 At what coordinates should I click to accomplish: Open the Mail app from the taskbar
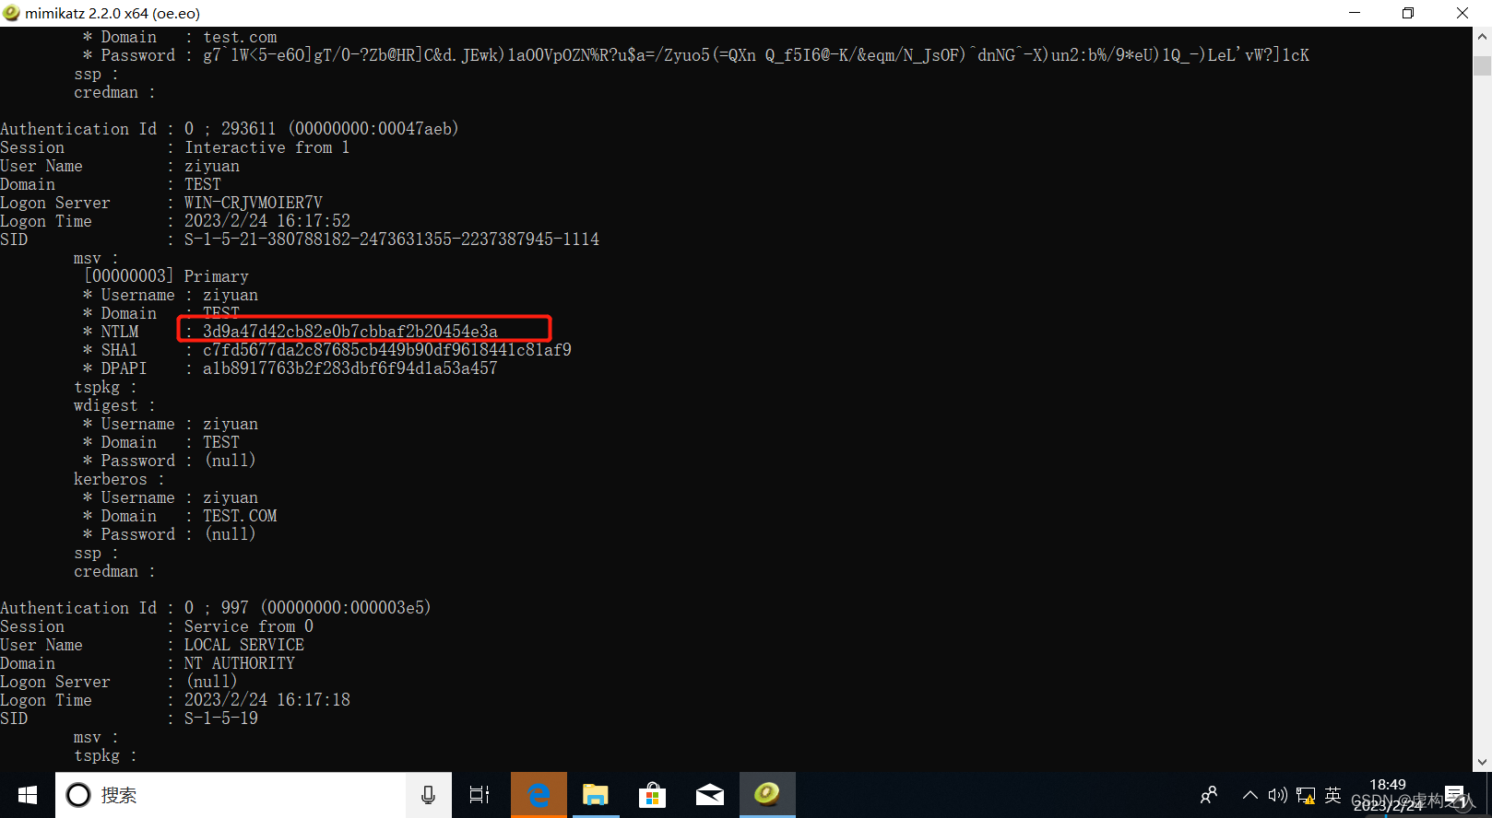[710, 795]
